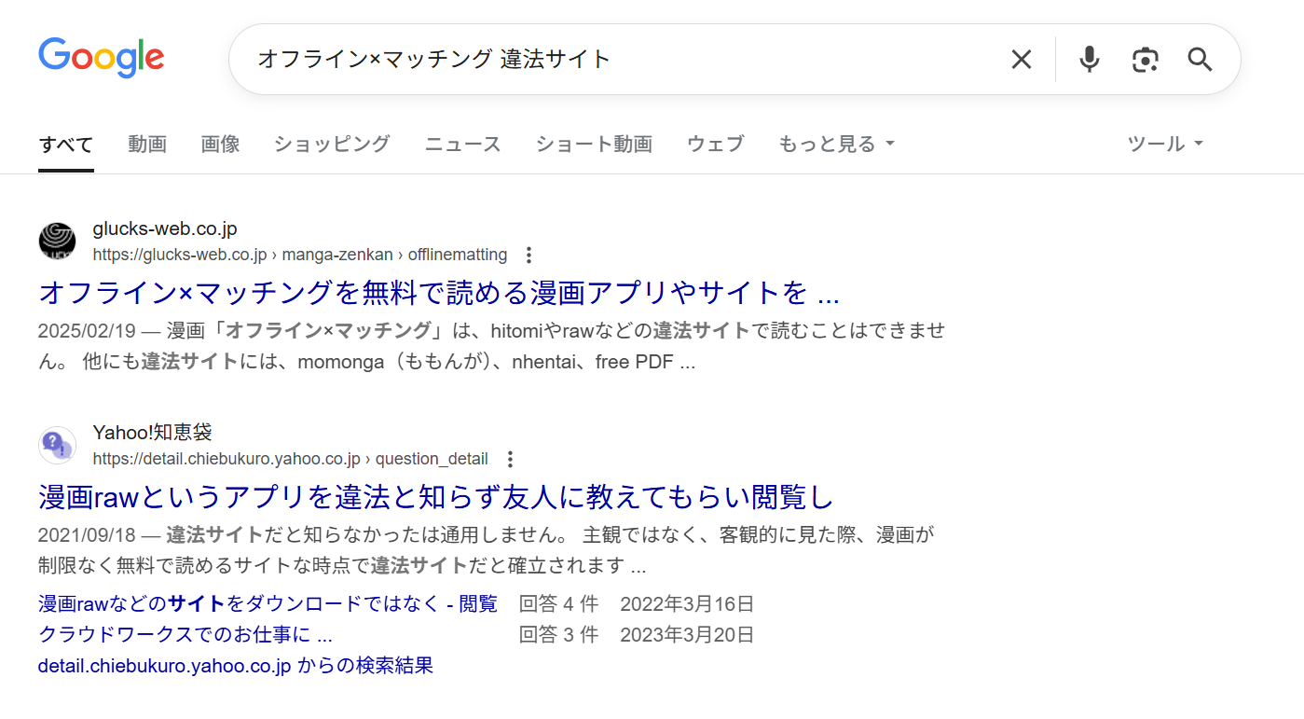Screen dimensions: 1304x719
Task: Open the three-dot menu for the Yahoo!知恵袋 result
Action: 510,459
